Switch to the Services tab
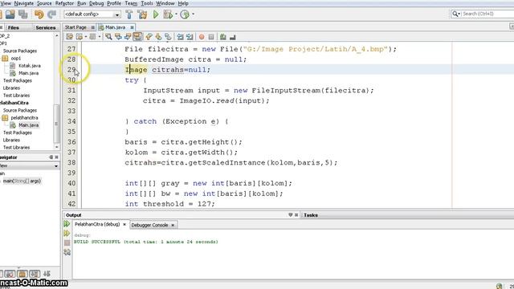The height and width of the screenshot is (289, 514). (x=46, y=28)
